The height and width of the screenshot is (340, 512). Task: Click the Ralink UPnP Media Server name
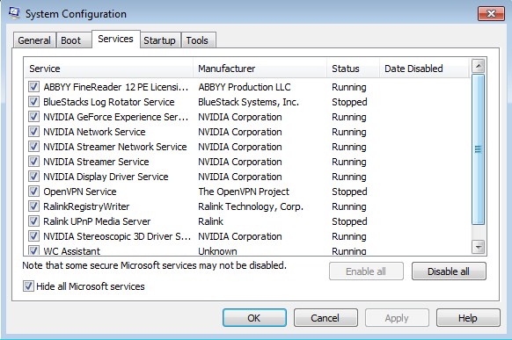97,221
